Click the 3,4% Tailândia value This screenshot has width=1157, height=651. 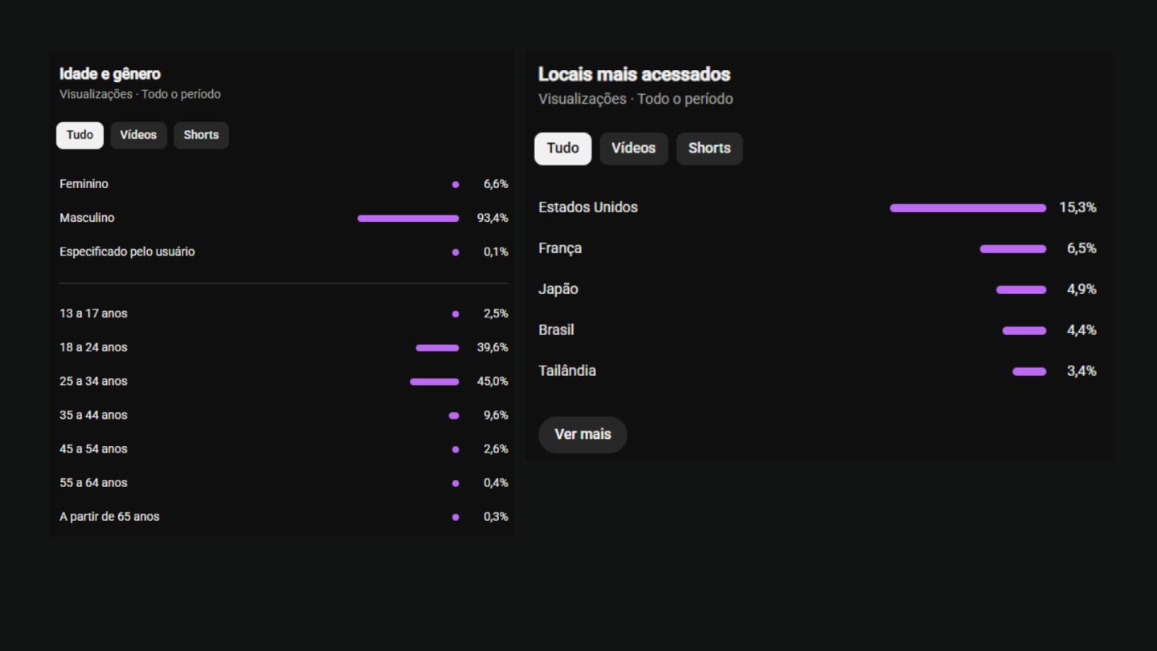click(1081, 371)
